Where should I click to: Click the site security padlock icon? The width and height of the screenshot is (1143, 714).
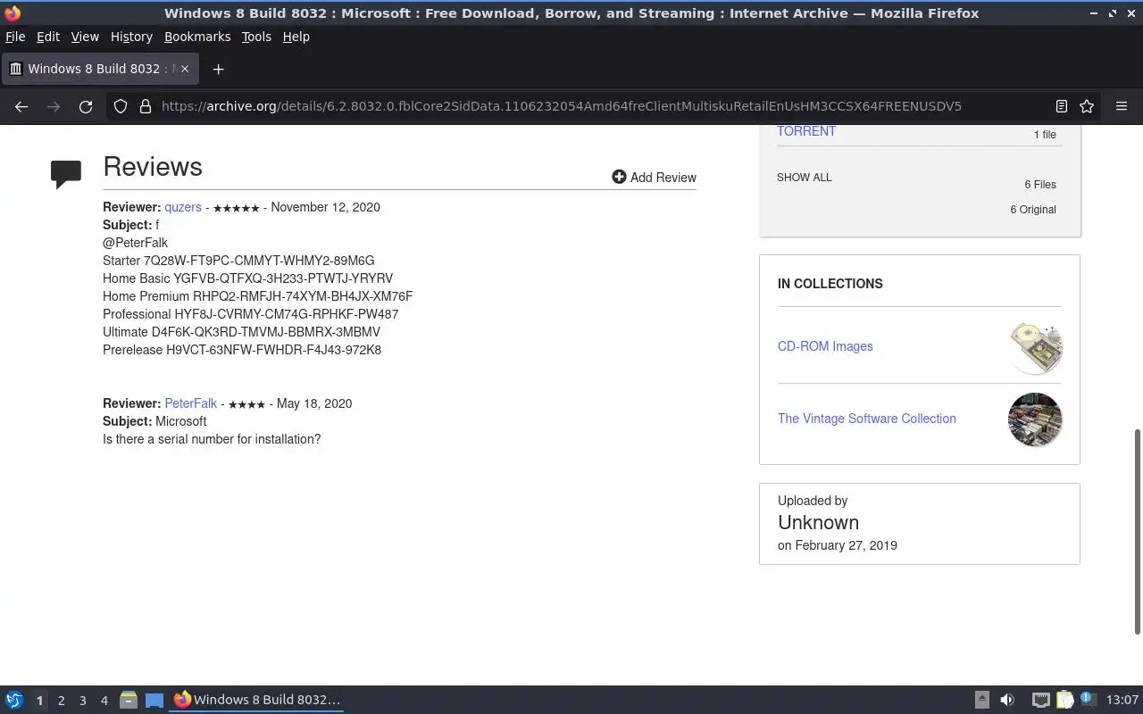coord(146,106)
